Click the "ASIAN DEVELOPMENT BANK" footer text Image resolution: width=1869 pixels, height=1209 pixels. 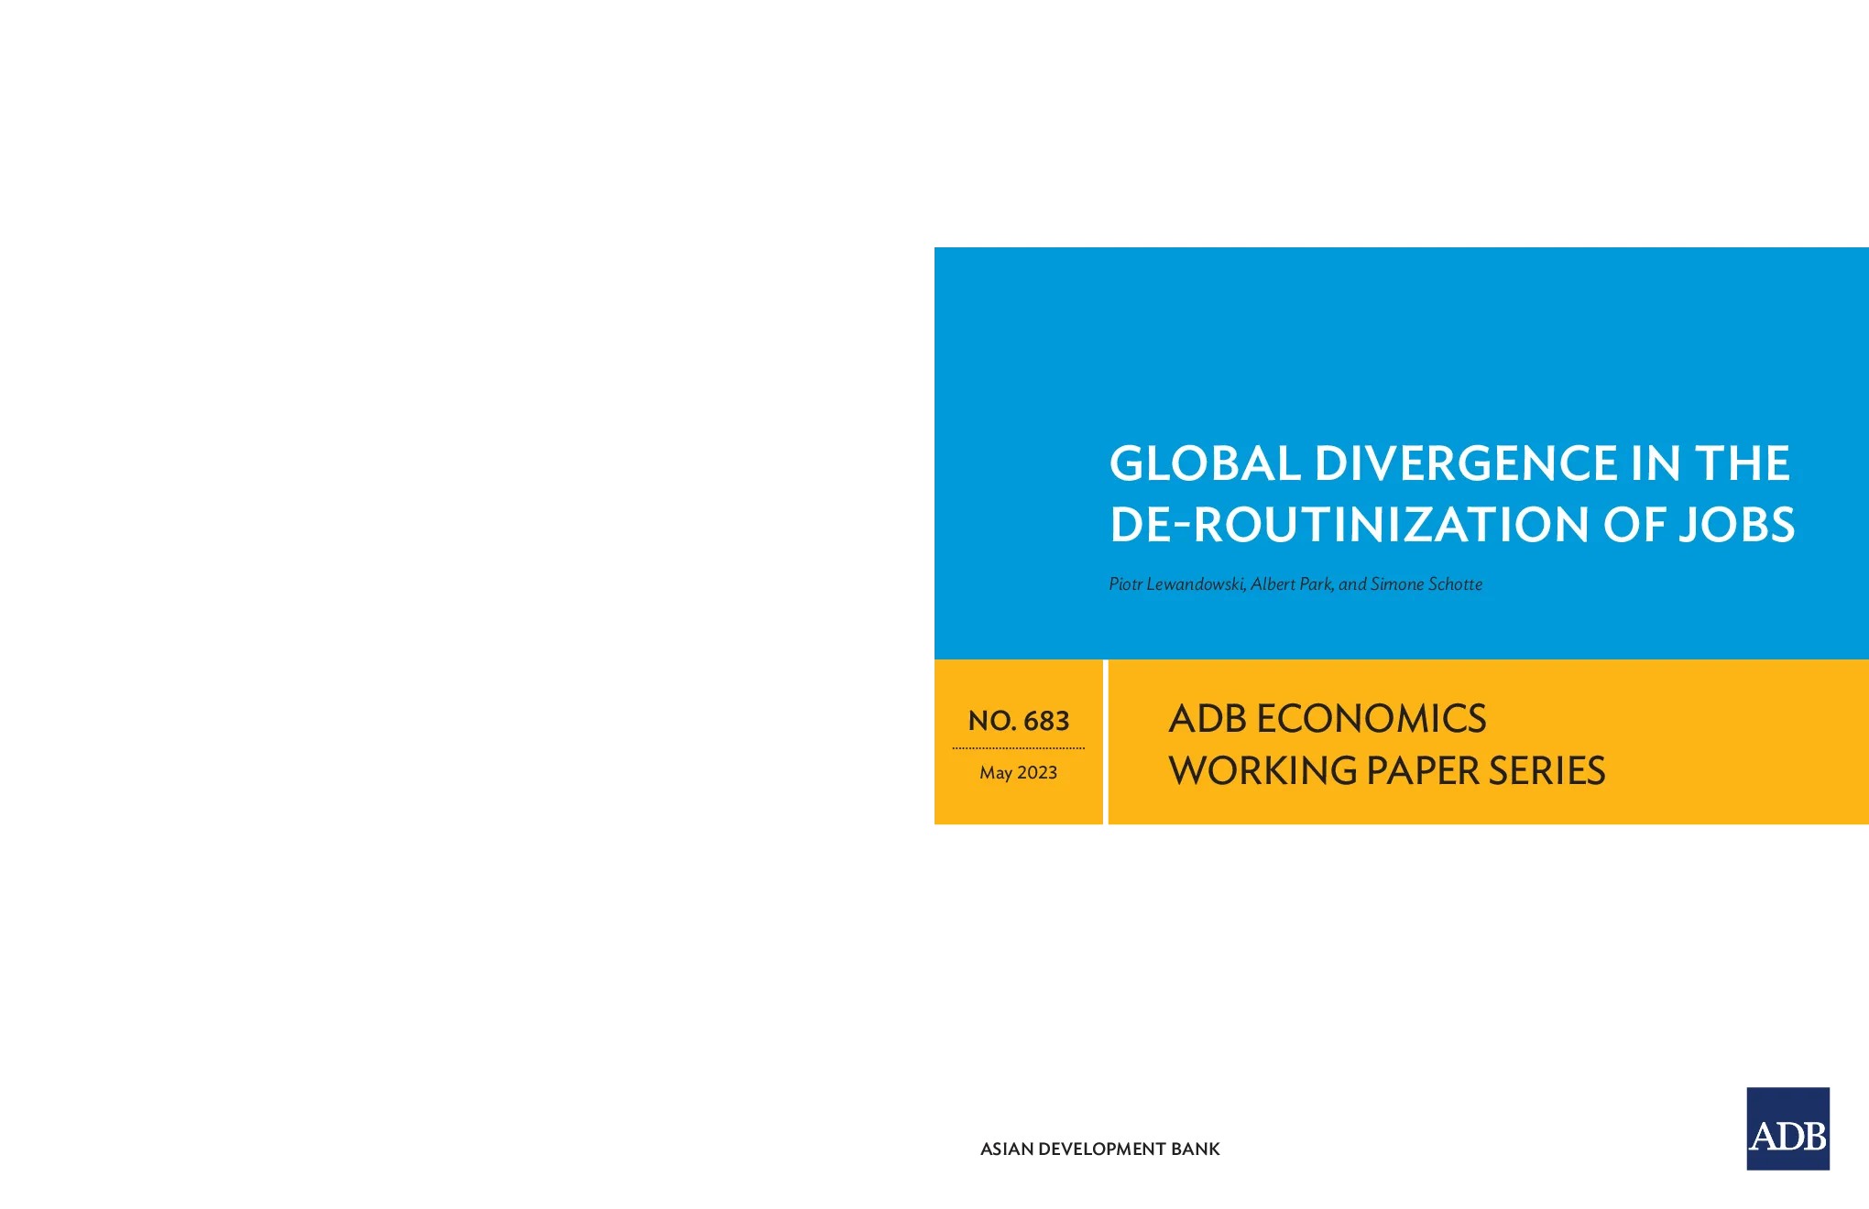point(1100,1149)
